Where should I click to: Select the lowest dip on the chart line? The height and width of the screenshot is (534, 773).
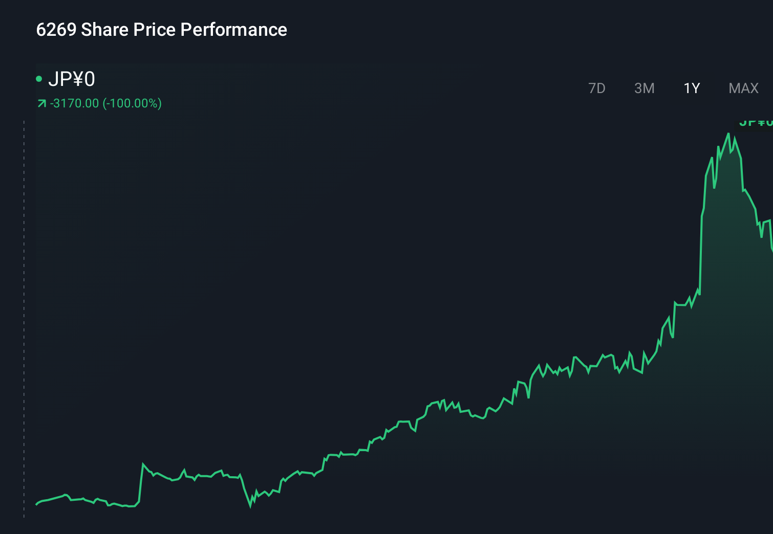(250, 508)
